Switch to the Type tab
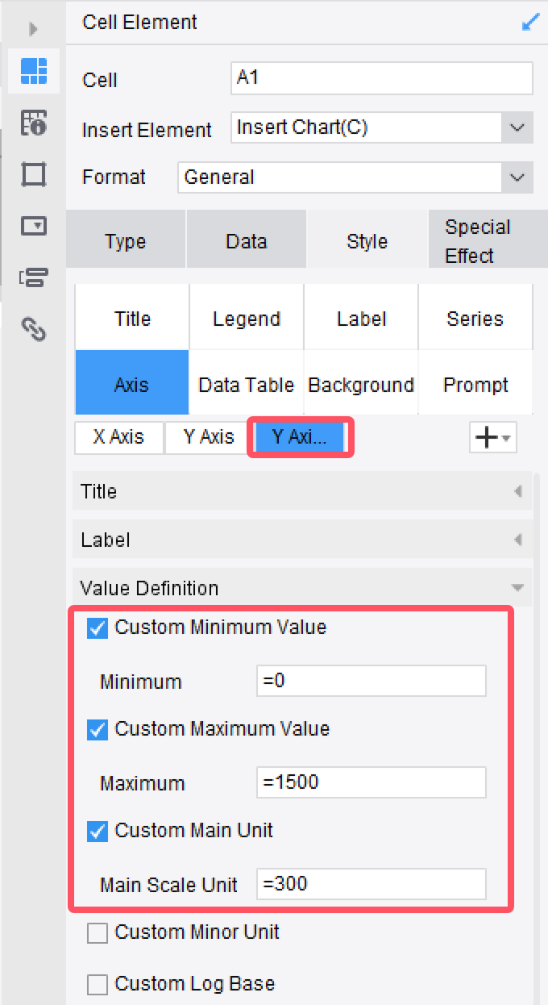 pos(126,241)
